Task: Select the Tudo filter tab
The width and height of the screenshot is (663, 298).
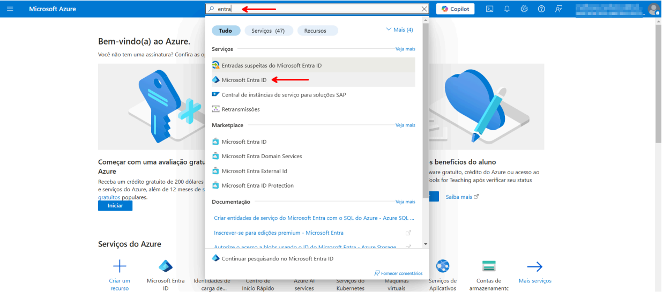Action: click(x=226, y=31)
